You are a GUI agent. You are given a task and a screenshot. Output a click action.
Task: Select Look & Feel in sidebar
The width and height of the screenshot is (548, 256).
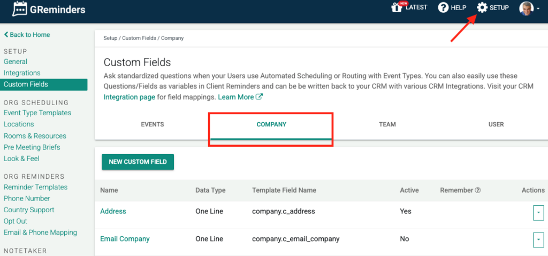(x=21, y=158)
